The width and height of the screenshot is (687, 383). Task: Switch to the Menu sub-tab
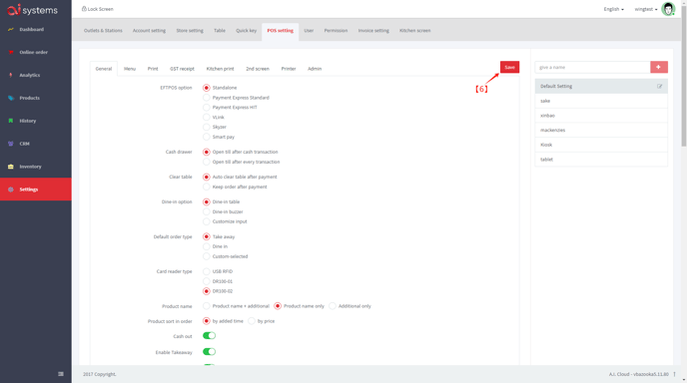pyautogui.click(x=130, y=69)
